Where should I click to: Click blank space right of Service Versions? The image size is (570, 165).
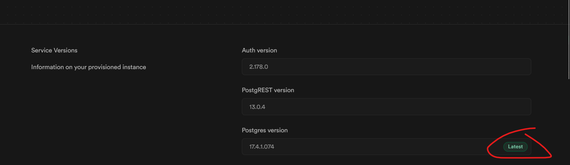point(156,50)
